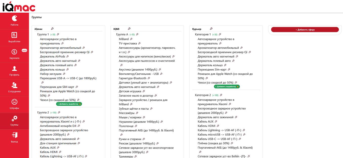Open Профиль in the sidebar
The height and width of the screenshot is (158, 343).
point(14,71)
